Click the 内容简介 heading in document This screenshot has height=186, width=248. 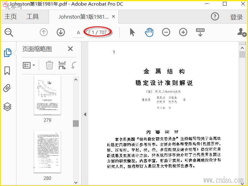point(162,132)
